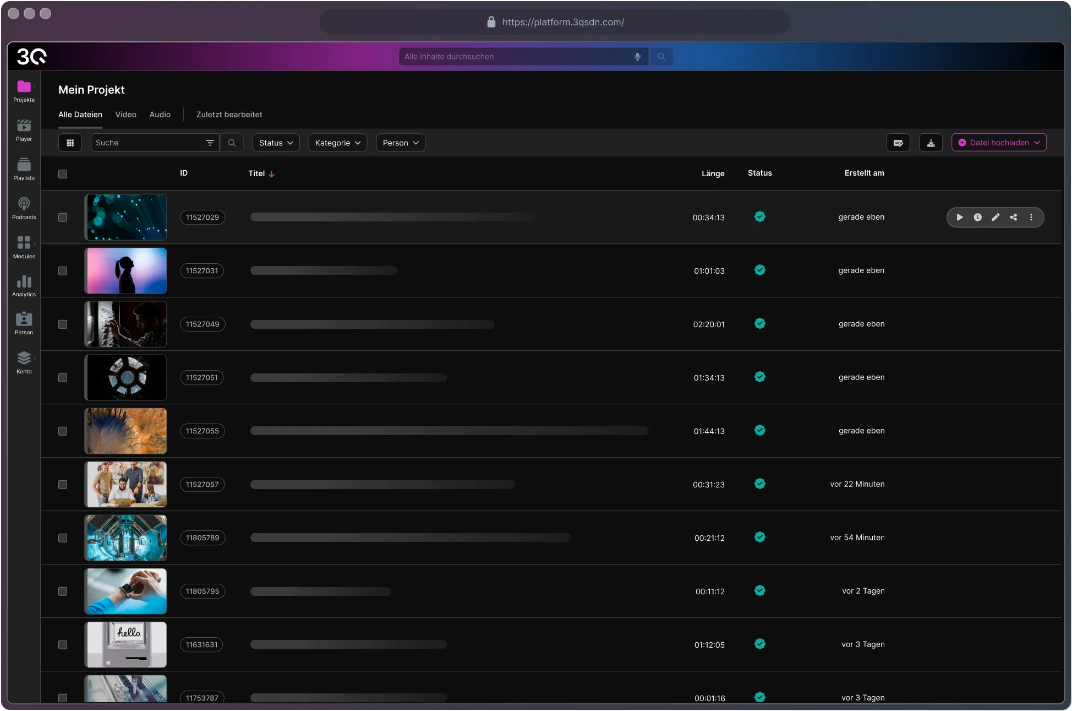Click the Mein Projekt heading

[91, 90]
